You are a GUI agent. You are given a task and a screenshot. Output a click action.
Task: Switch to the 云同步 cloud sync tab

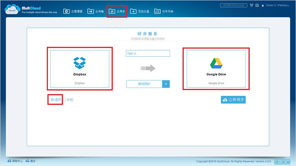tap(117, 11)
